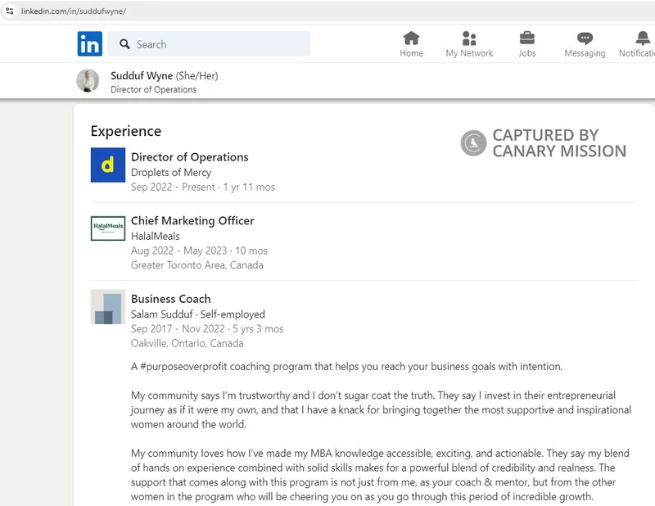Click the LinkedIn logo

click(90, 43)
